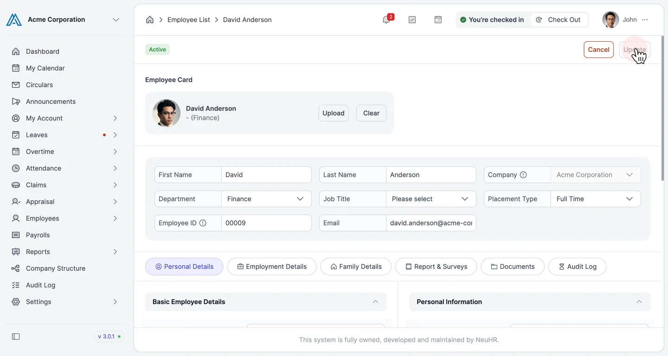Click the info icon next to Employee ID
668x356 pixels.
pos(203,223)
